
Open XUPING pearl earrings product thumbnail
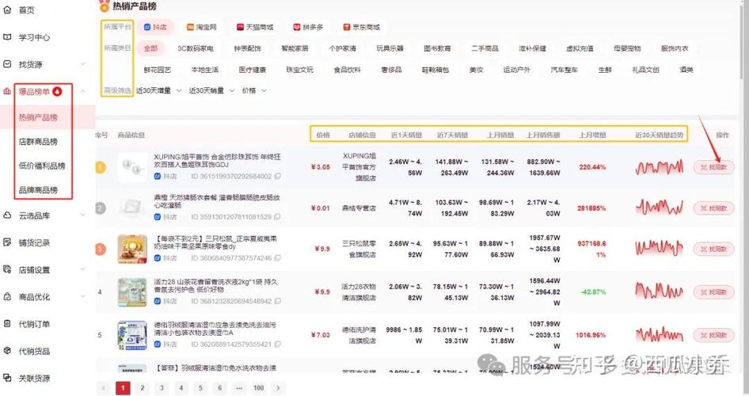click(x=132, y=167)
